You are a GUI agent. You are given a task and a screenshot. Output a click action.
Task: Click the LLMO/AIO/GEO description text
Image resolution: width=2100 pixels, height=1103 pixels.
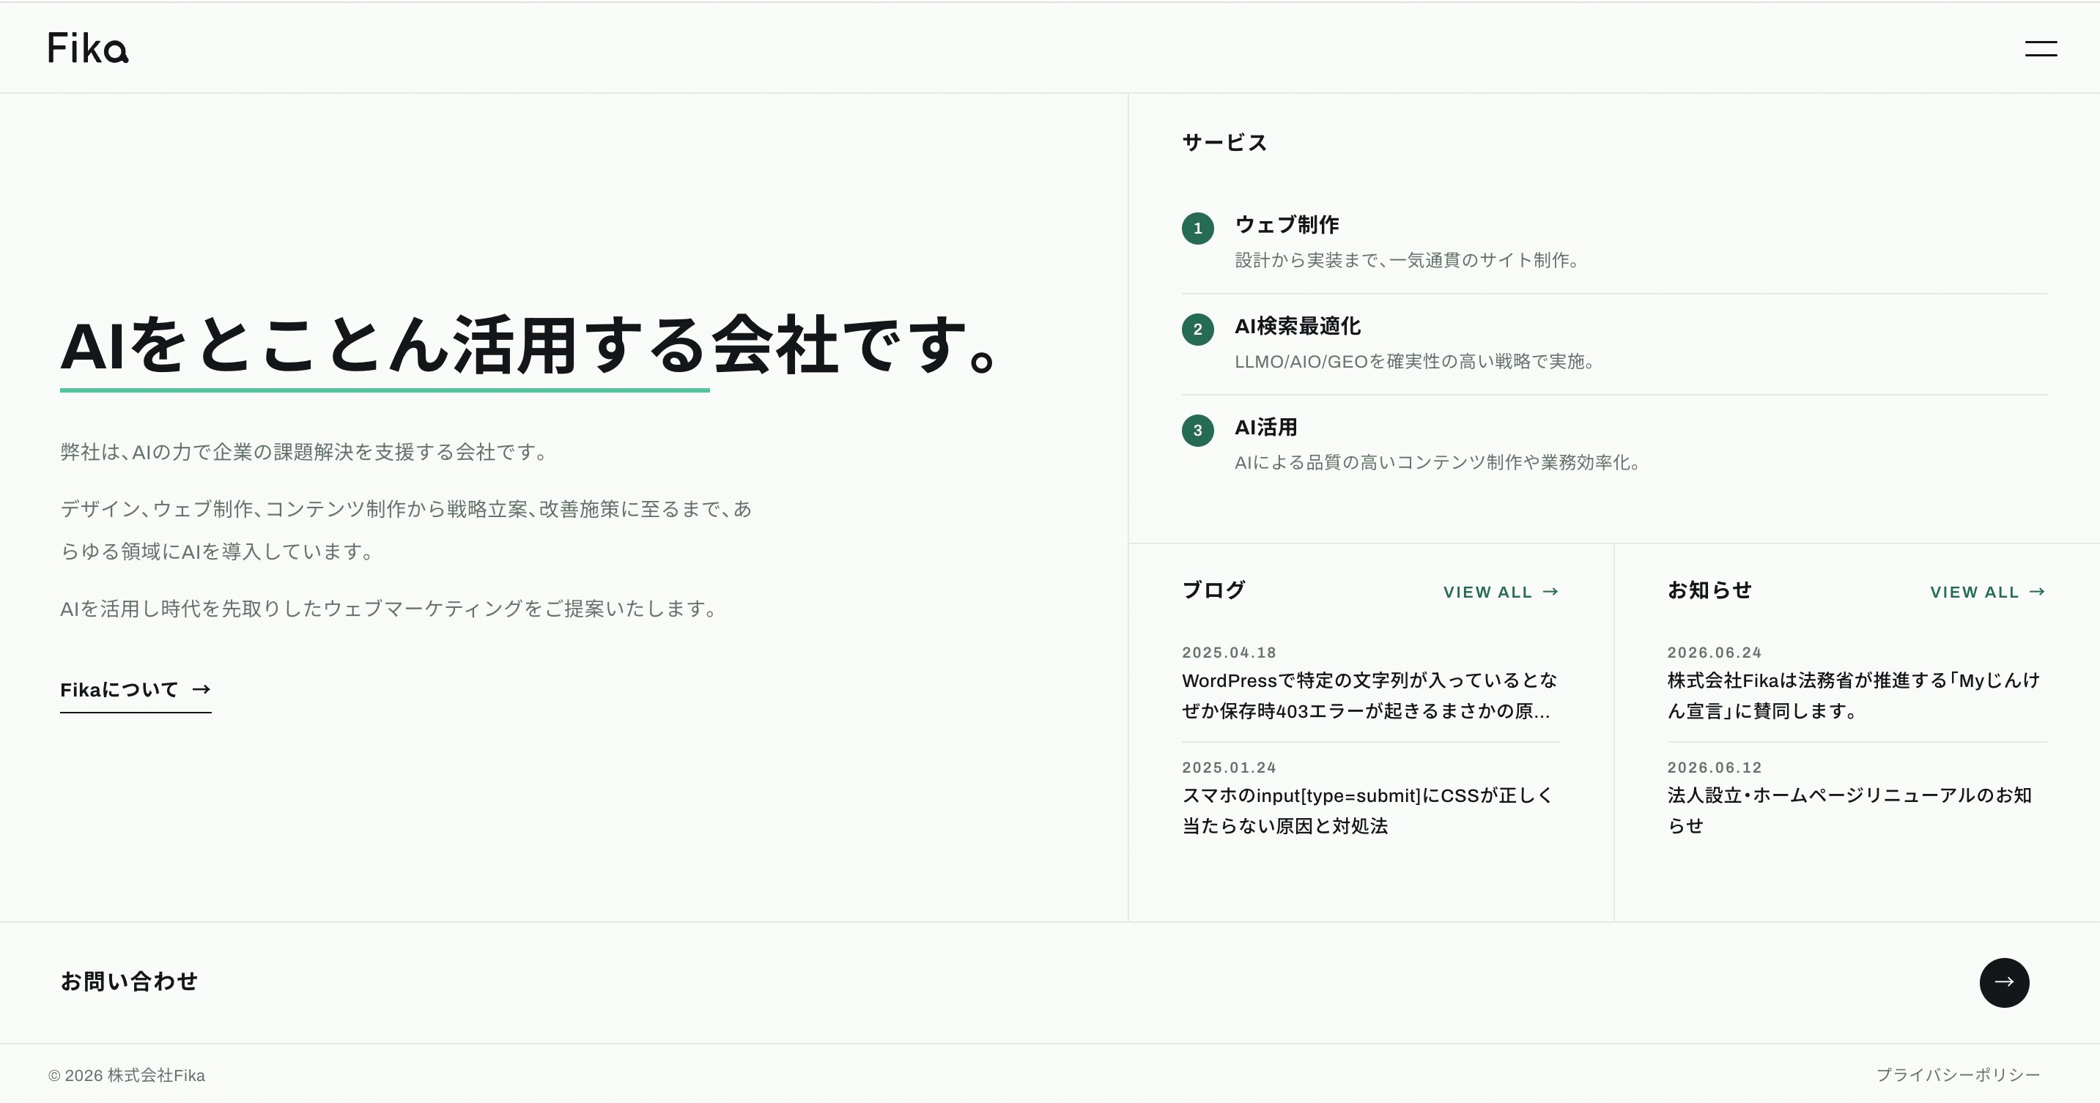pos(1415,361)
